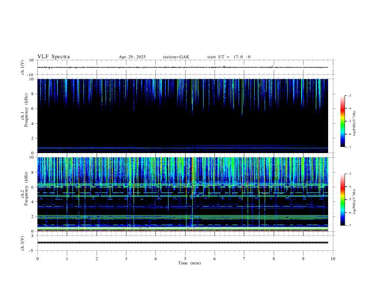Click the "-7" label on upper color bar
This screenshot has width=375, height=290.
point(349,147)
